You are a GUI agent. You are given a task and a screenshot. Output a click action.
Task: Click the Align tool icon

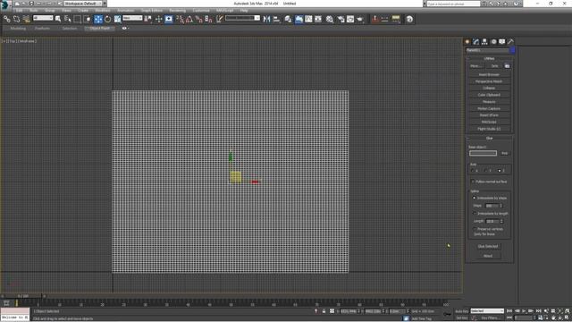click(x=276, y=19)
